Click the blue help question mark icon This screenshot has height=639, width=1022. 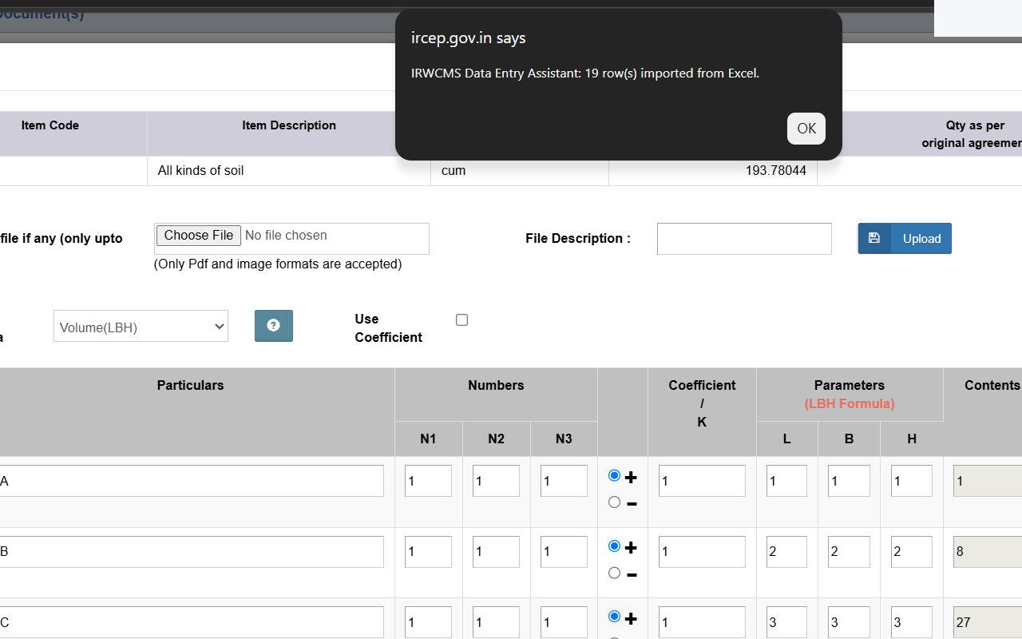tap(274, 326)
